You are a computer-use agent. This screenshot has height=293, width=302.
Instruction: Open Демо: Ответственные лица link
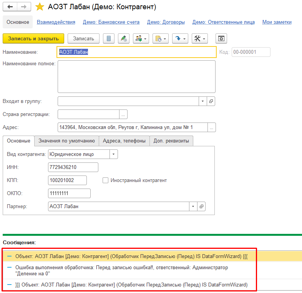223,22
